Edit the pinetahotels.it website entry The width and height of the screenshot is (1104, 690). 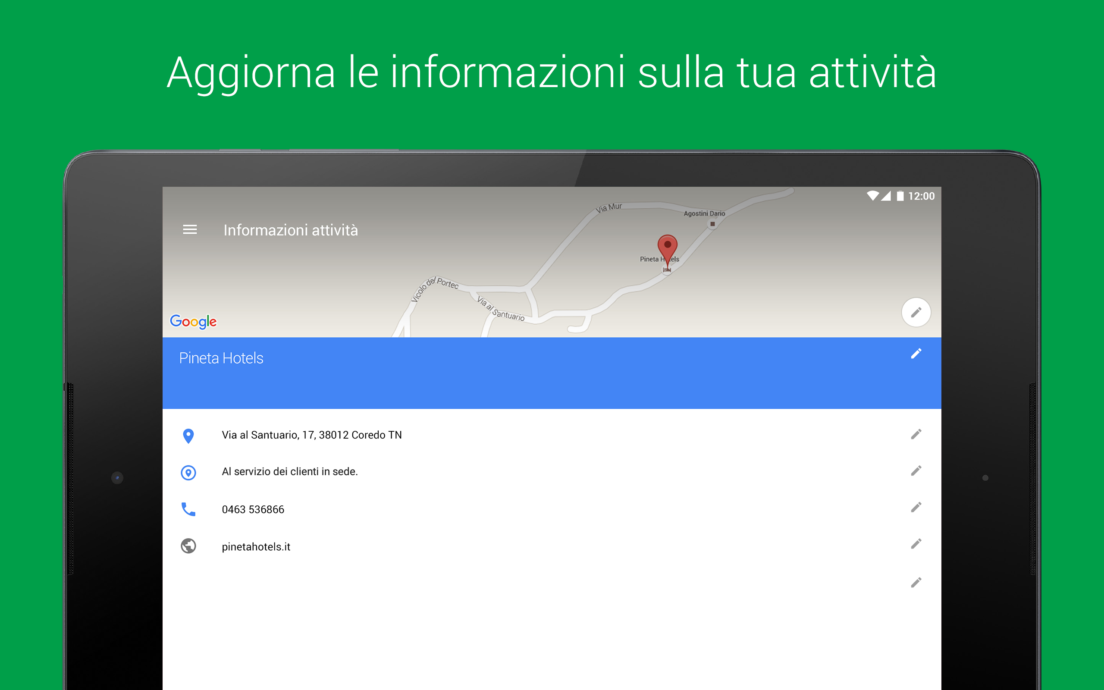coord(916,544)
